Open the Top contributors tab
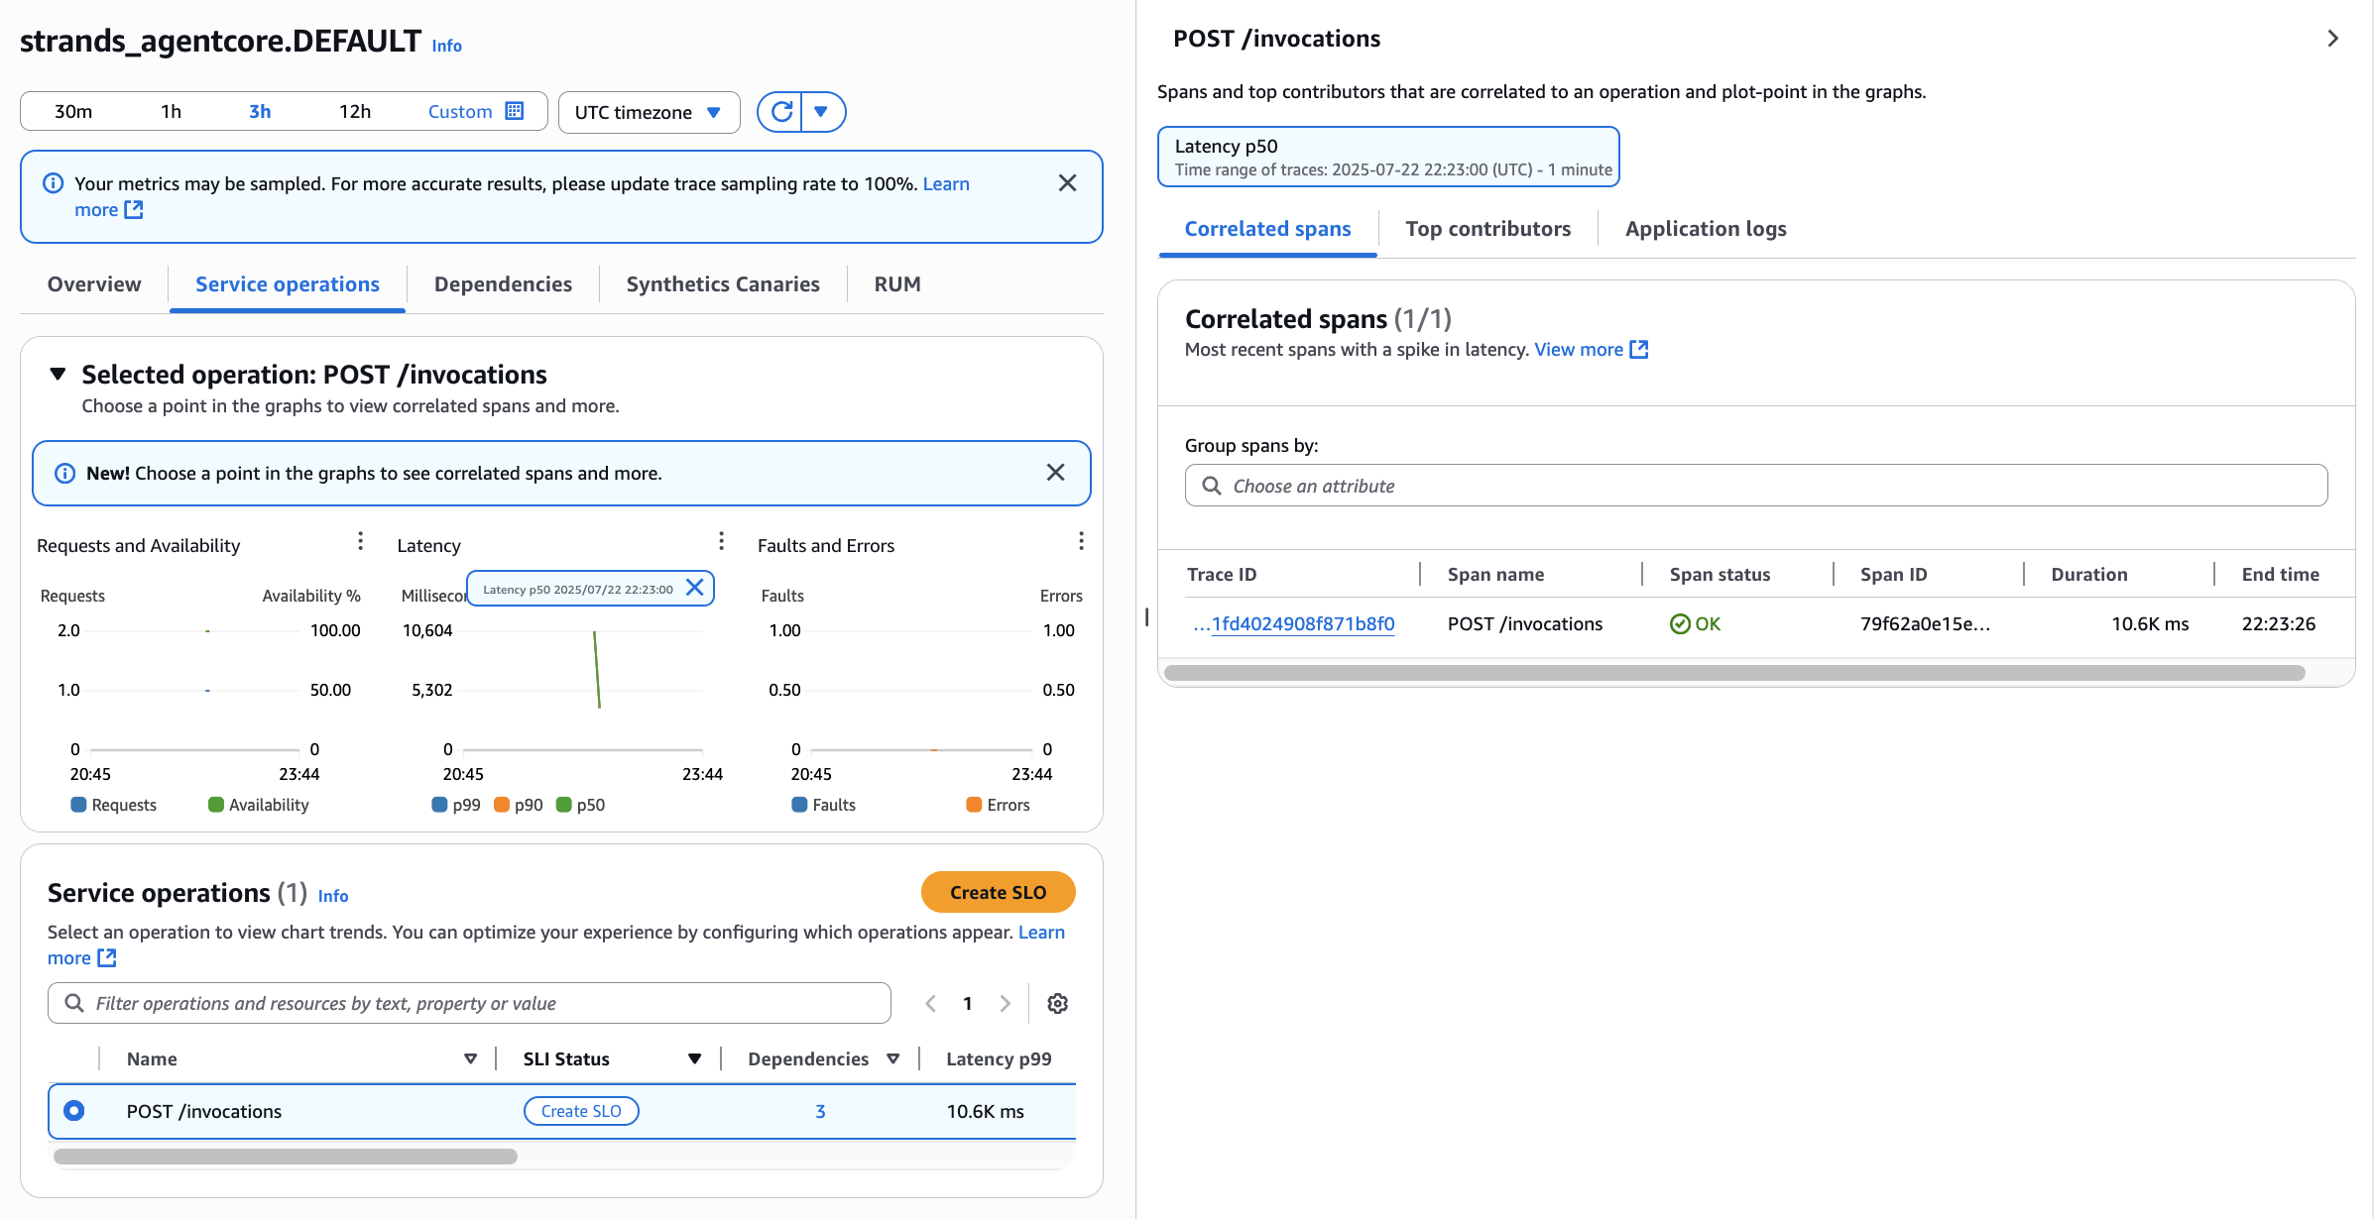 [1487, 229]
